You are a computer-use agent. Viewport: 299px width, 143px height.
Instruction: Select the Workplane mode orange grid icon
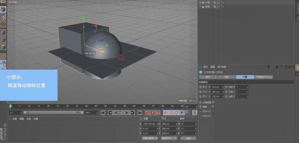[x=3, y=25]
